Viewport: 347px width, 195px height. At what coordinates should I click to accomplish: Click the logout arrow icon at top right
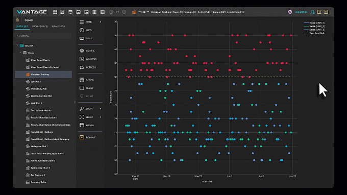(x=319, y=12)
